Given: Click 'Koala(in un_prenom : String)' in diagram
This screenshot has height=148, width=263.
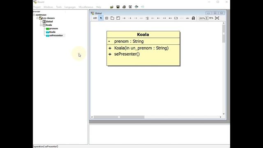Looking at the screenshot, I should coord(141,48).
